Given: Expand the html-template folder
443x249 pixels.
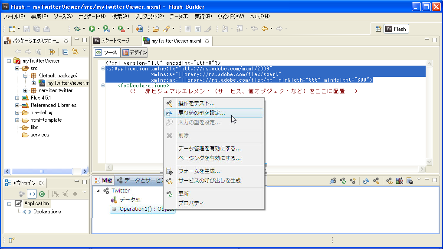Looking at the screenshot, I should 17,120.
